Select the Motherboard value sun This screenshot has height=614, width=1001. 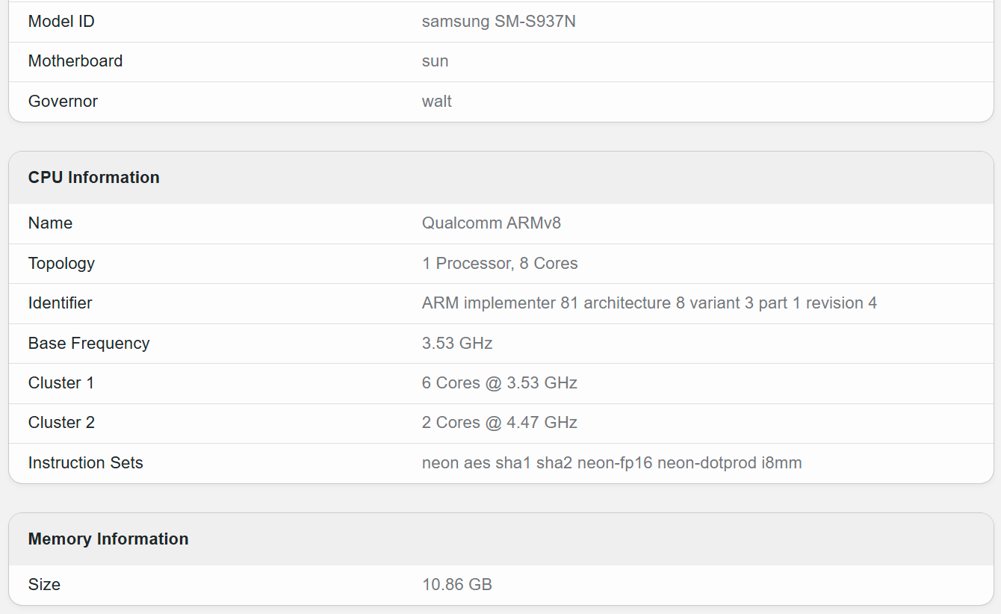pyautogui.click(x=435, y=61)
